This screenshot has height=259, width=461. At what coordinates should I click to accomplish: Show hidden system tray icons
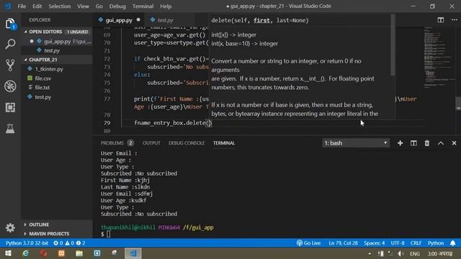click(x=370, y=253)
